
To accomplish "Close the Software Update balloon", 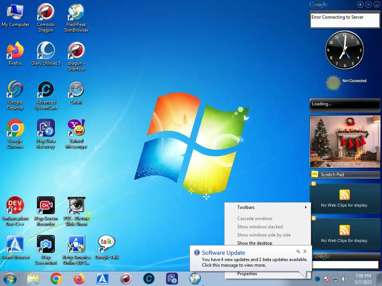I will [x=305, y=251].
